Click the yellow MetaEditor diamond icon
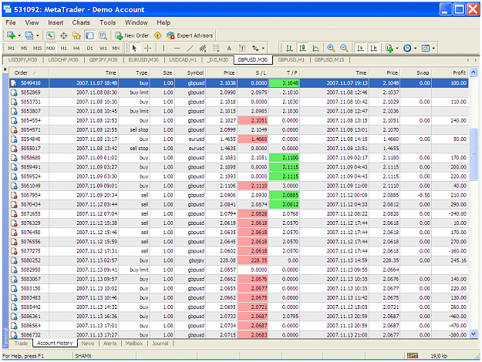482x362 pixels. [157, 35]
